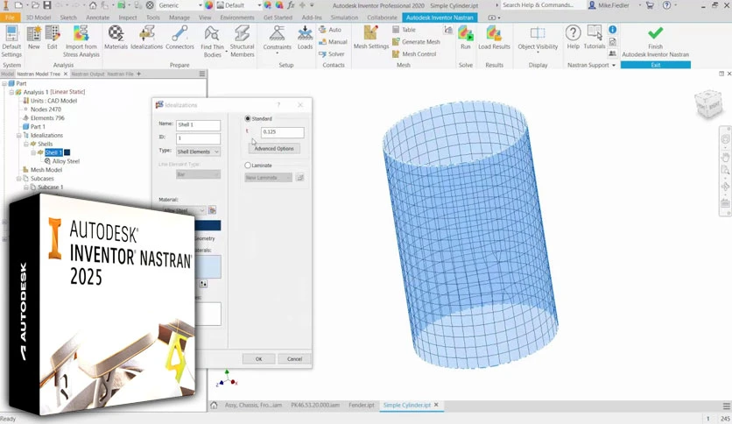Click the ViewCube in the viewport
This screenshot has width=732, height=424.
click(708, 103)
